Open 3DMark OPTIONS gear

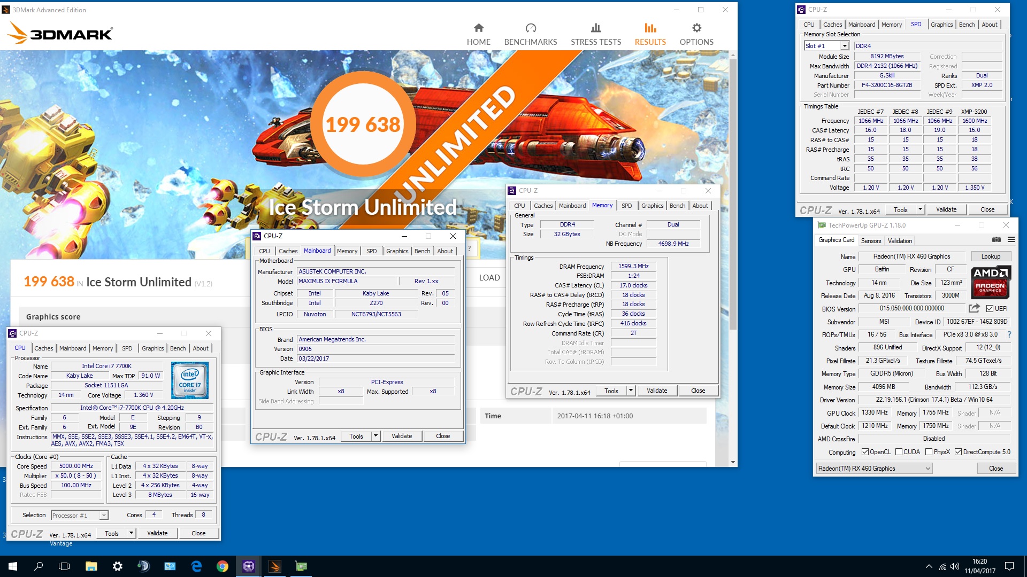(696, 34)
